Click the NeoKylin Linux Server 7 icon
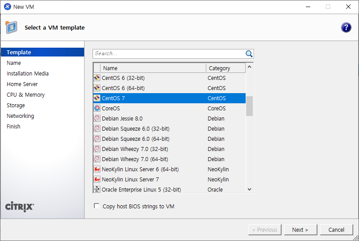The width and height of the screenshot is (359, 241). (97, 179)
